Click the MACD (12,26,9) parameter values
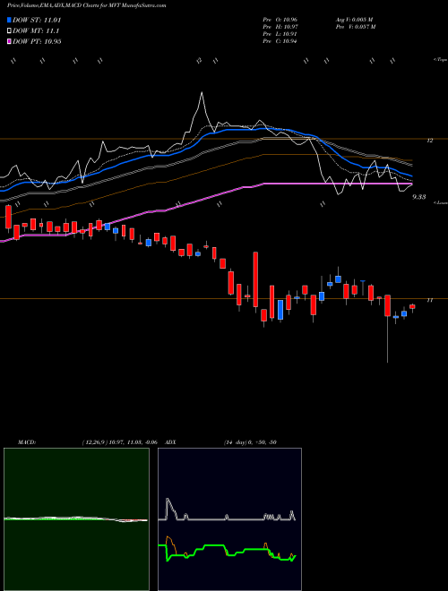The image size is (448, 591). tap(119, 442)
